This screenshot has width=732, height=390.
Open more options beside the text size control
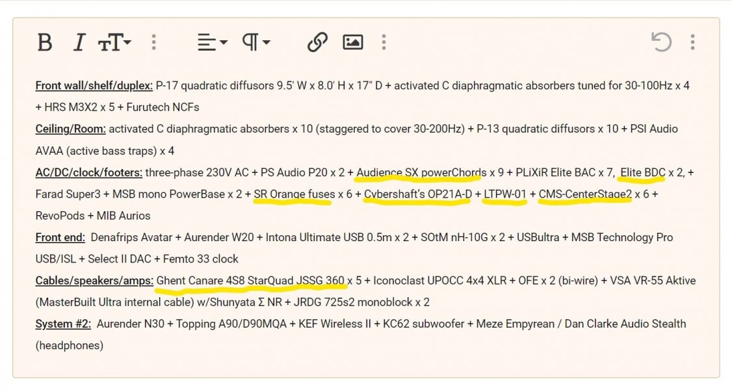coord(153,43)
